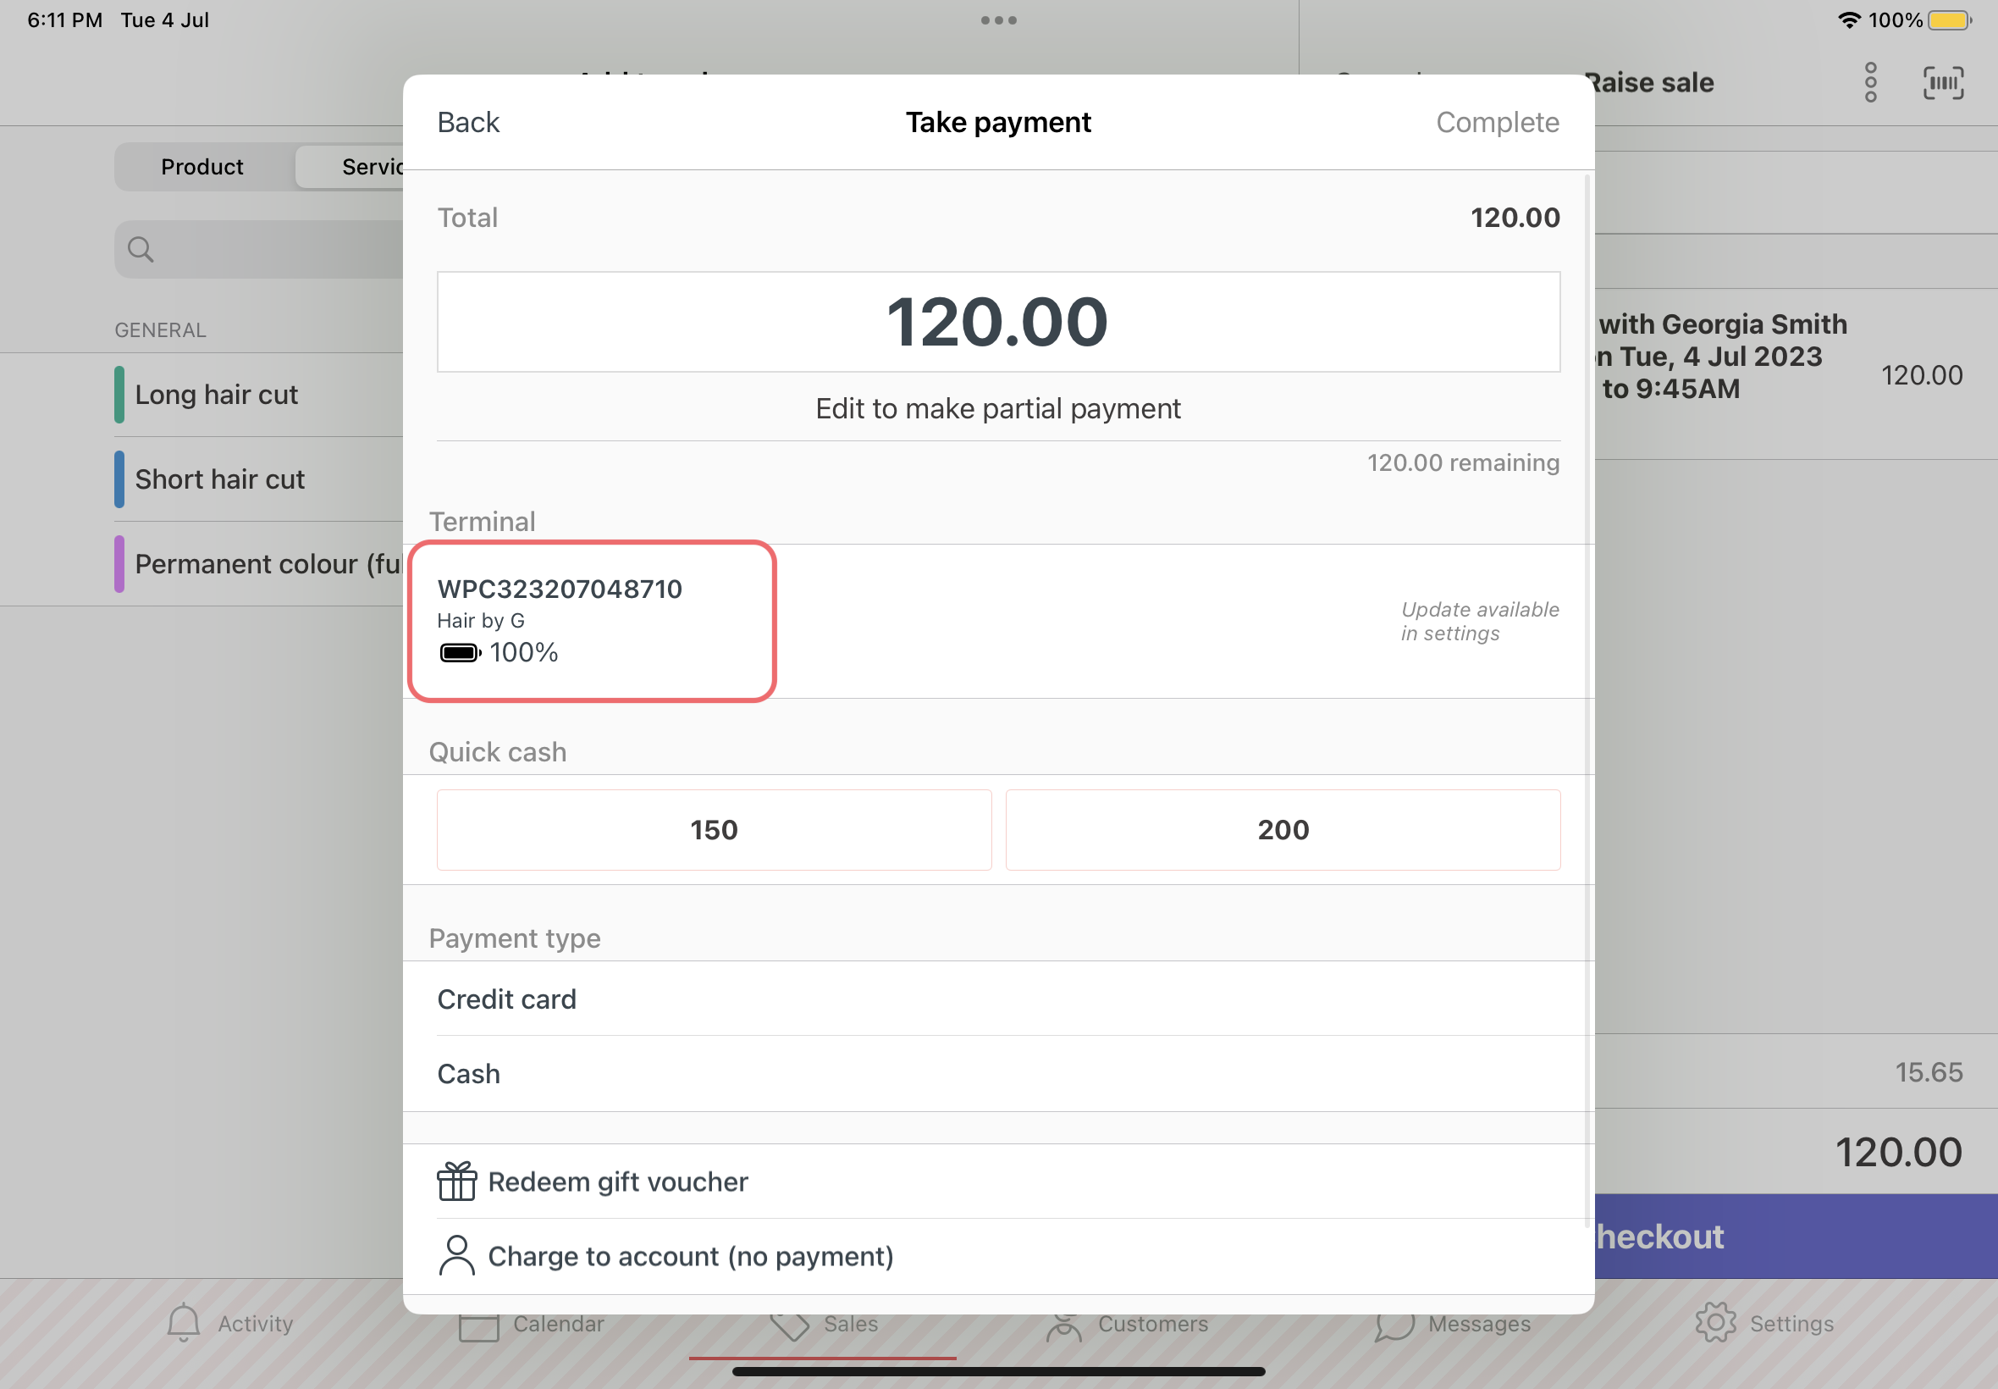Screen dimensions: 1998x1389
Task: Select the green Long hair cut service
Action: pyautogui.click(x=217, y=396)
